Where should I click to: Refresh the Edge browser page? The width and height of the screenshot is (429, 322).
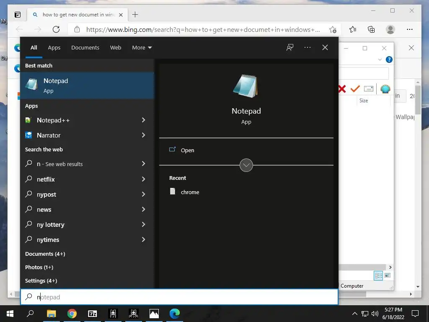pos(56,29)
